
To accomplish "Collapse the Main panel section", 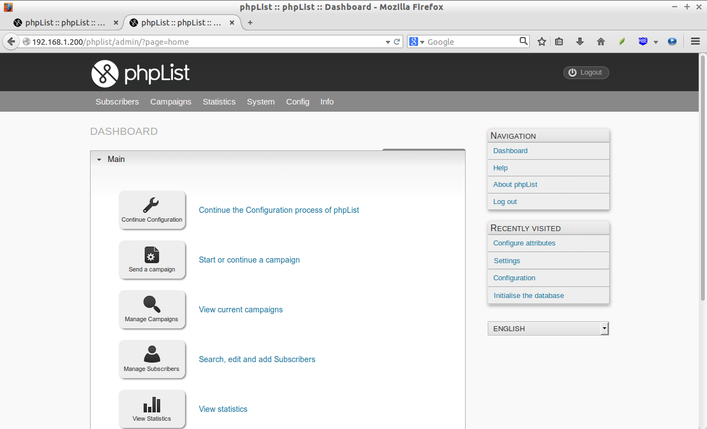I will point(99,159).
